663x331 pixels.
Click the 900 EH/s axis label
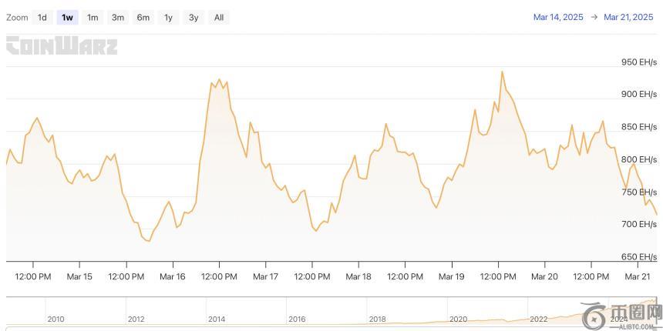(x=639, y=94)
